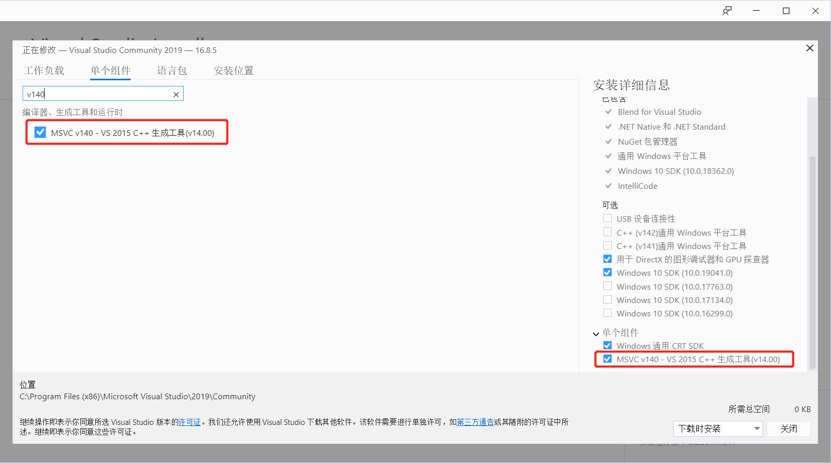Select NuGet 包管理器 entry
Screen dimensions: 831x463
tap(648, 141)
